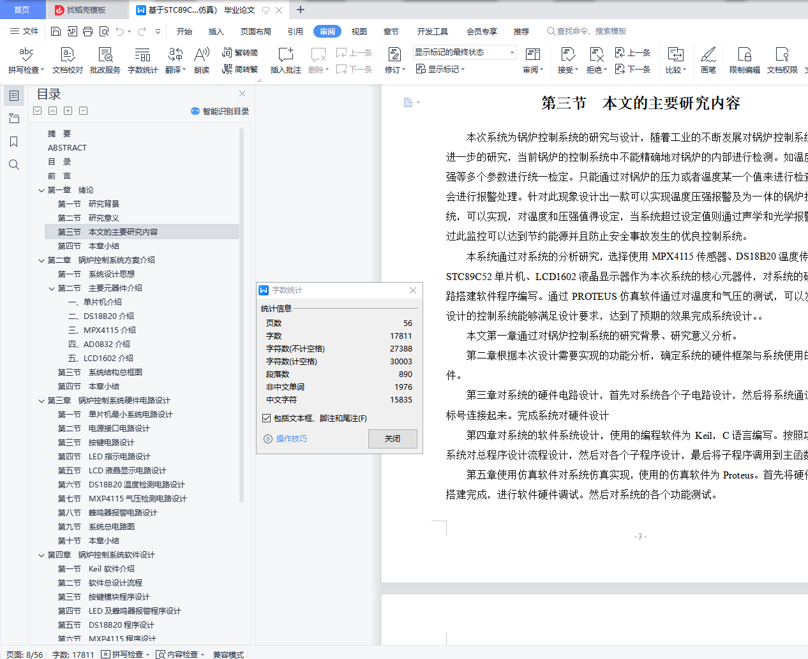Convert text with 繁转简
Image resolution: width=808 pixels, height=659 pixels.
240,53
